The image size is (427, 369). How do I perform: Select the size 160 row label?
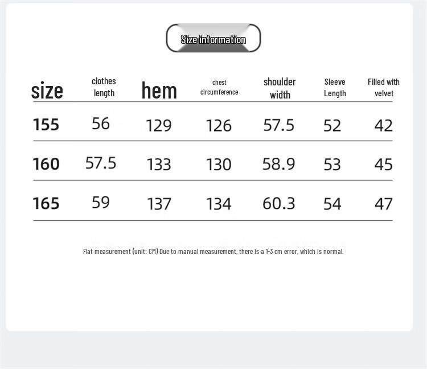[46, 164]
